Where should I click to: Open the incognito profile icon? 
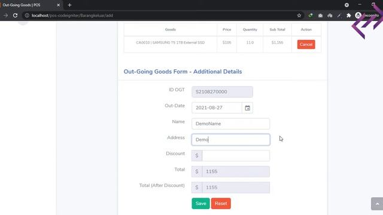tap(358, 16)
